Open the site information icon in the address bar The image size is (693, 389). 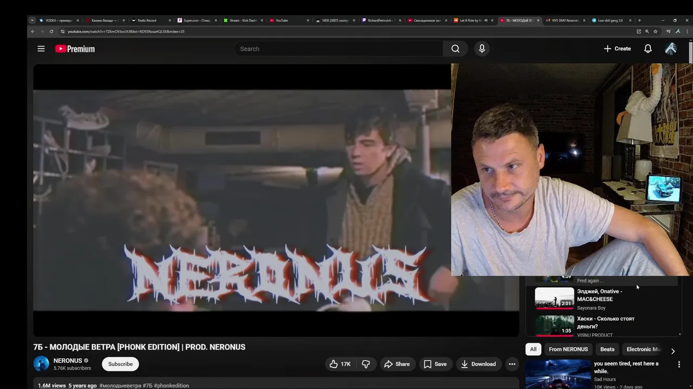(x=62, y=31)
